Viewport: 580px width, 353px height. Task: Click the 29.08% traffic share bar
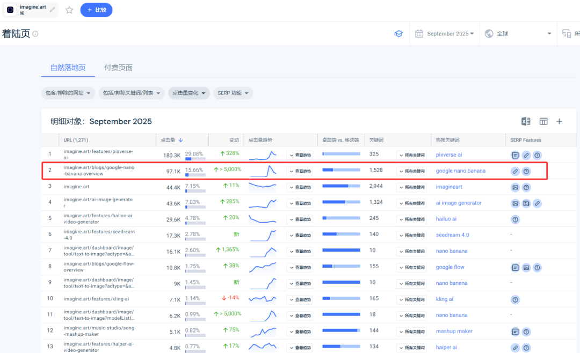195,159
